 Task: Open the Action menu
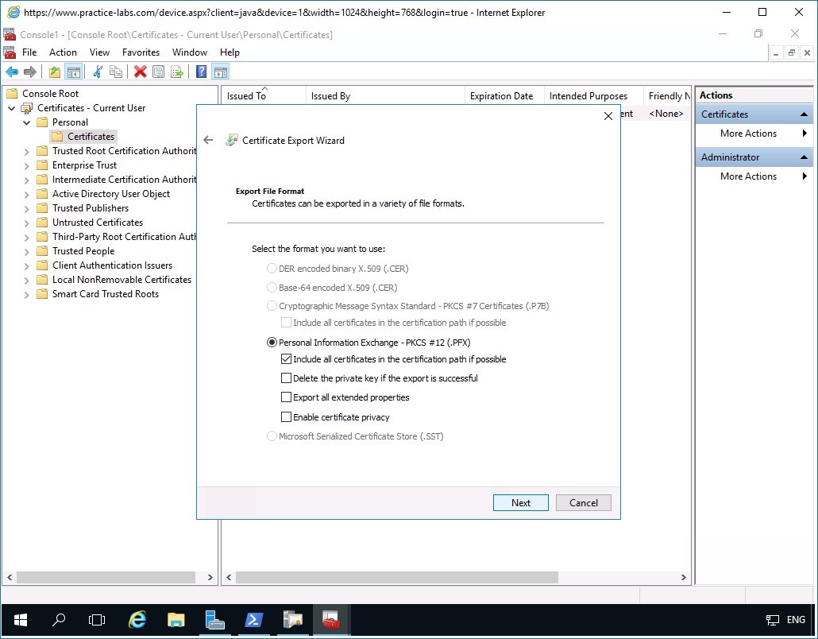[x=63, y=52]
